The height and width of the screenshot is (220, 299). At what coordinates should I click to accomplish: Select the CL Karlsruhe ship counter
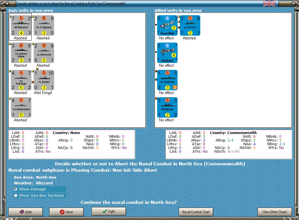(x=44, y=53)
